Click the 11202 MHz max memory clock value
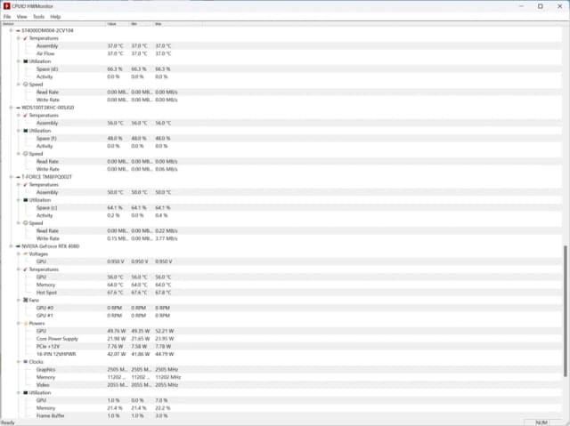The image size is (570, 426). 168,377
